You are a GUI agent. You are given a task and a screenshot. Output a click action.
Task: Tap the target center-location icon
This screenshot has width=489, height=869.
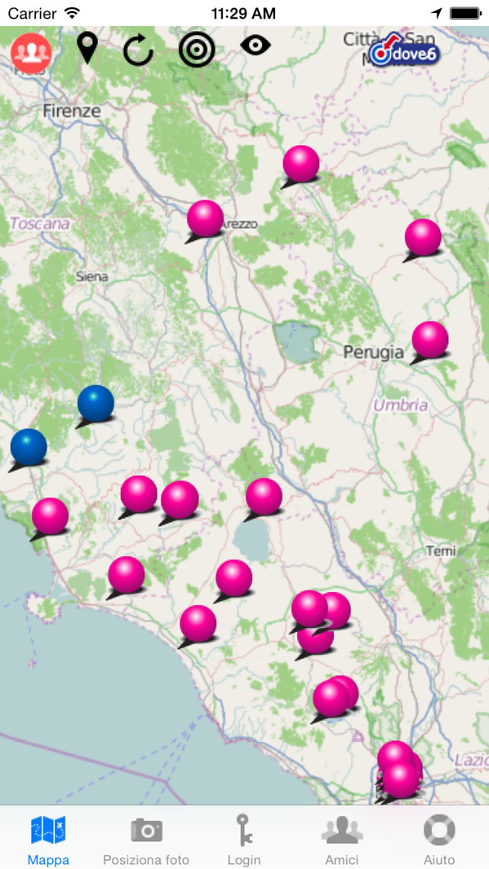point(196,49)
